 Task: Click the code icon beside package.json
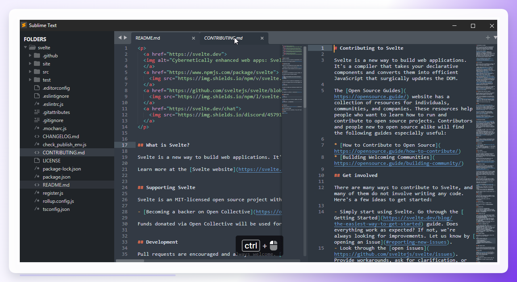tap(37, 177)
